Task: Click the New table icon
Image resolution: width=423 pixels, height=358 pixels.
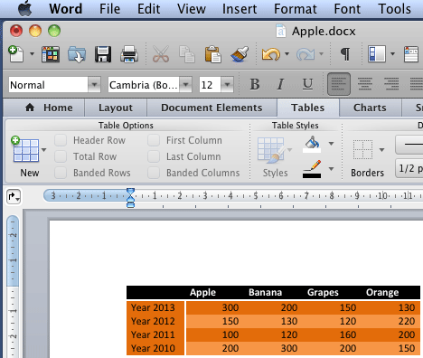Action: pos(25,149)
